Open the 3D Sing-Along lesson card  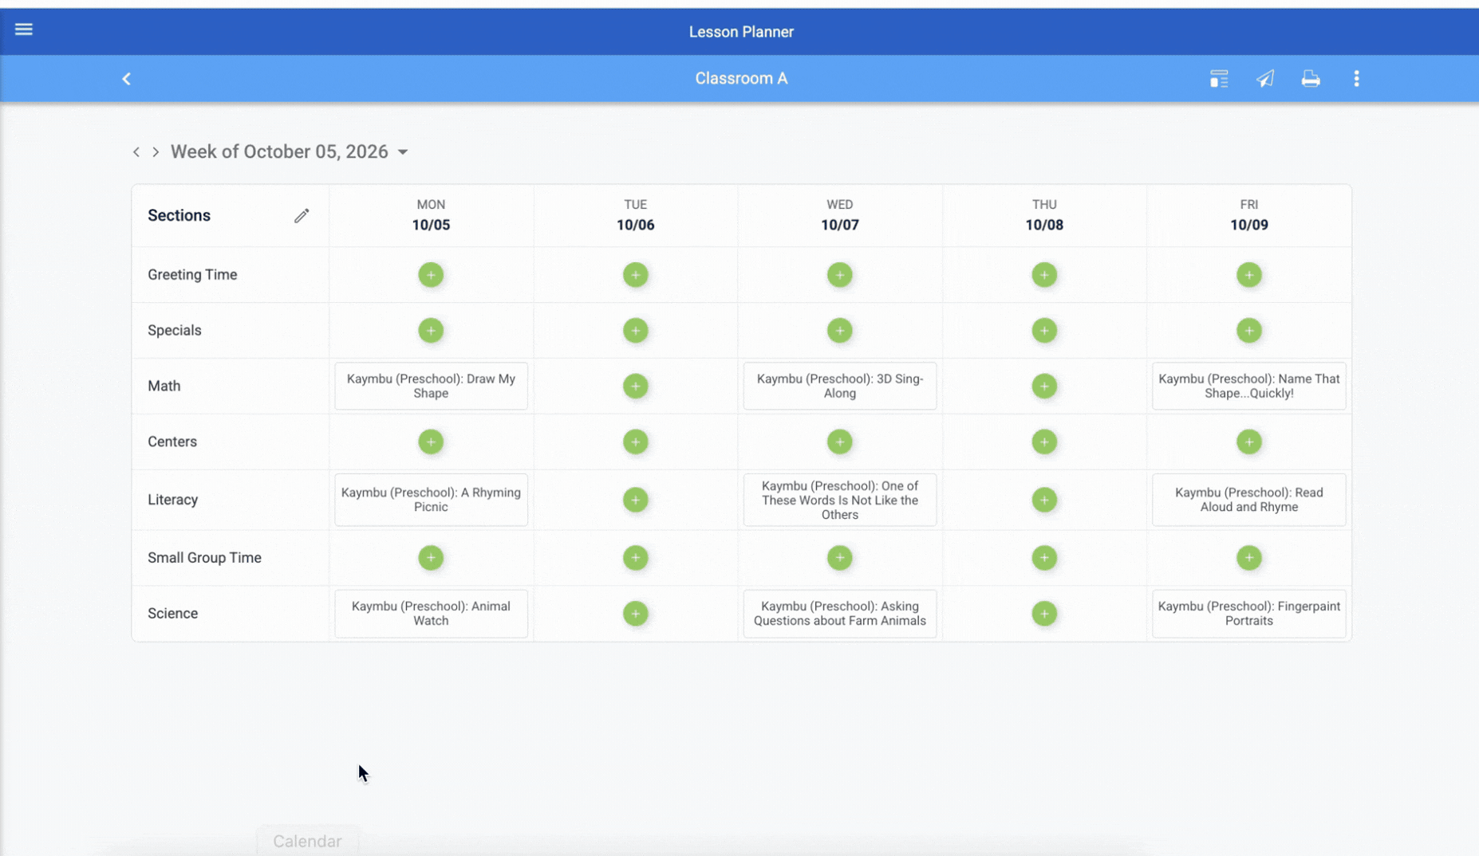point(840,387)
